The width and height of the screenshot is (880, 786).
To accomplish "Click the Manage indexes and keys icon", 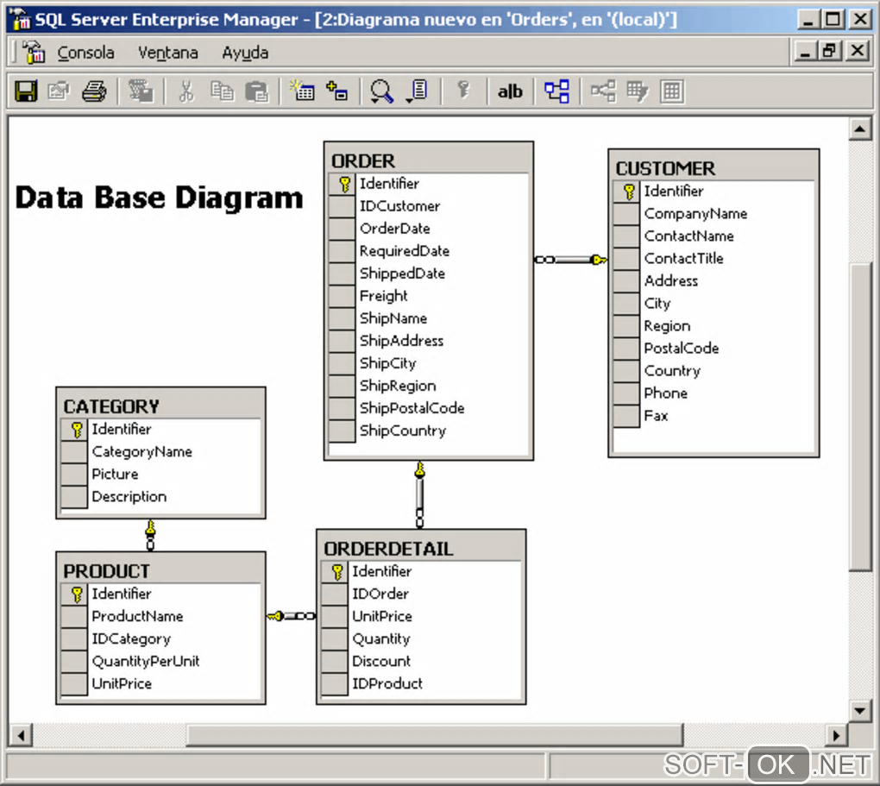I will 638,91.
